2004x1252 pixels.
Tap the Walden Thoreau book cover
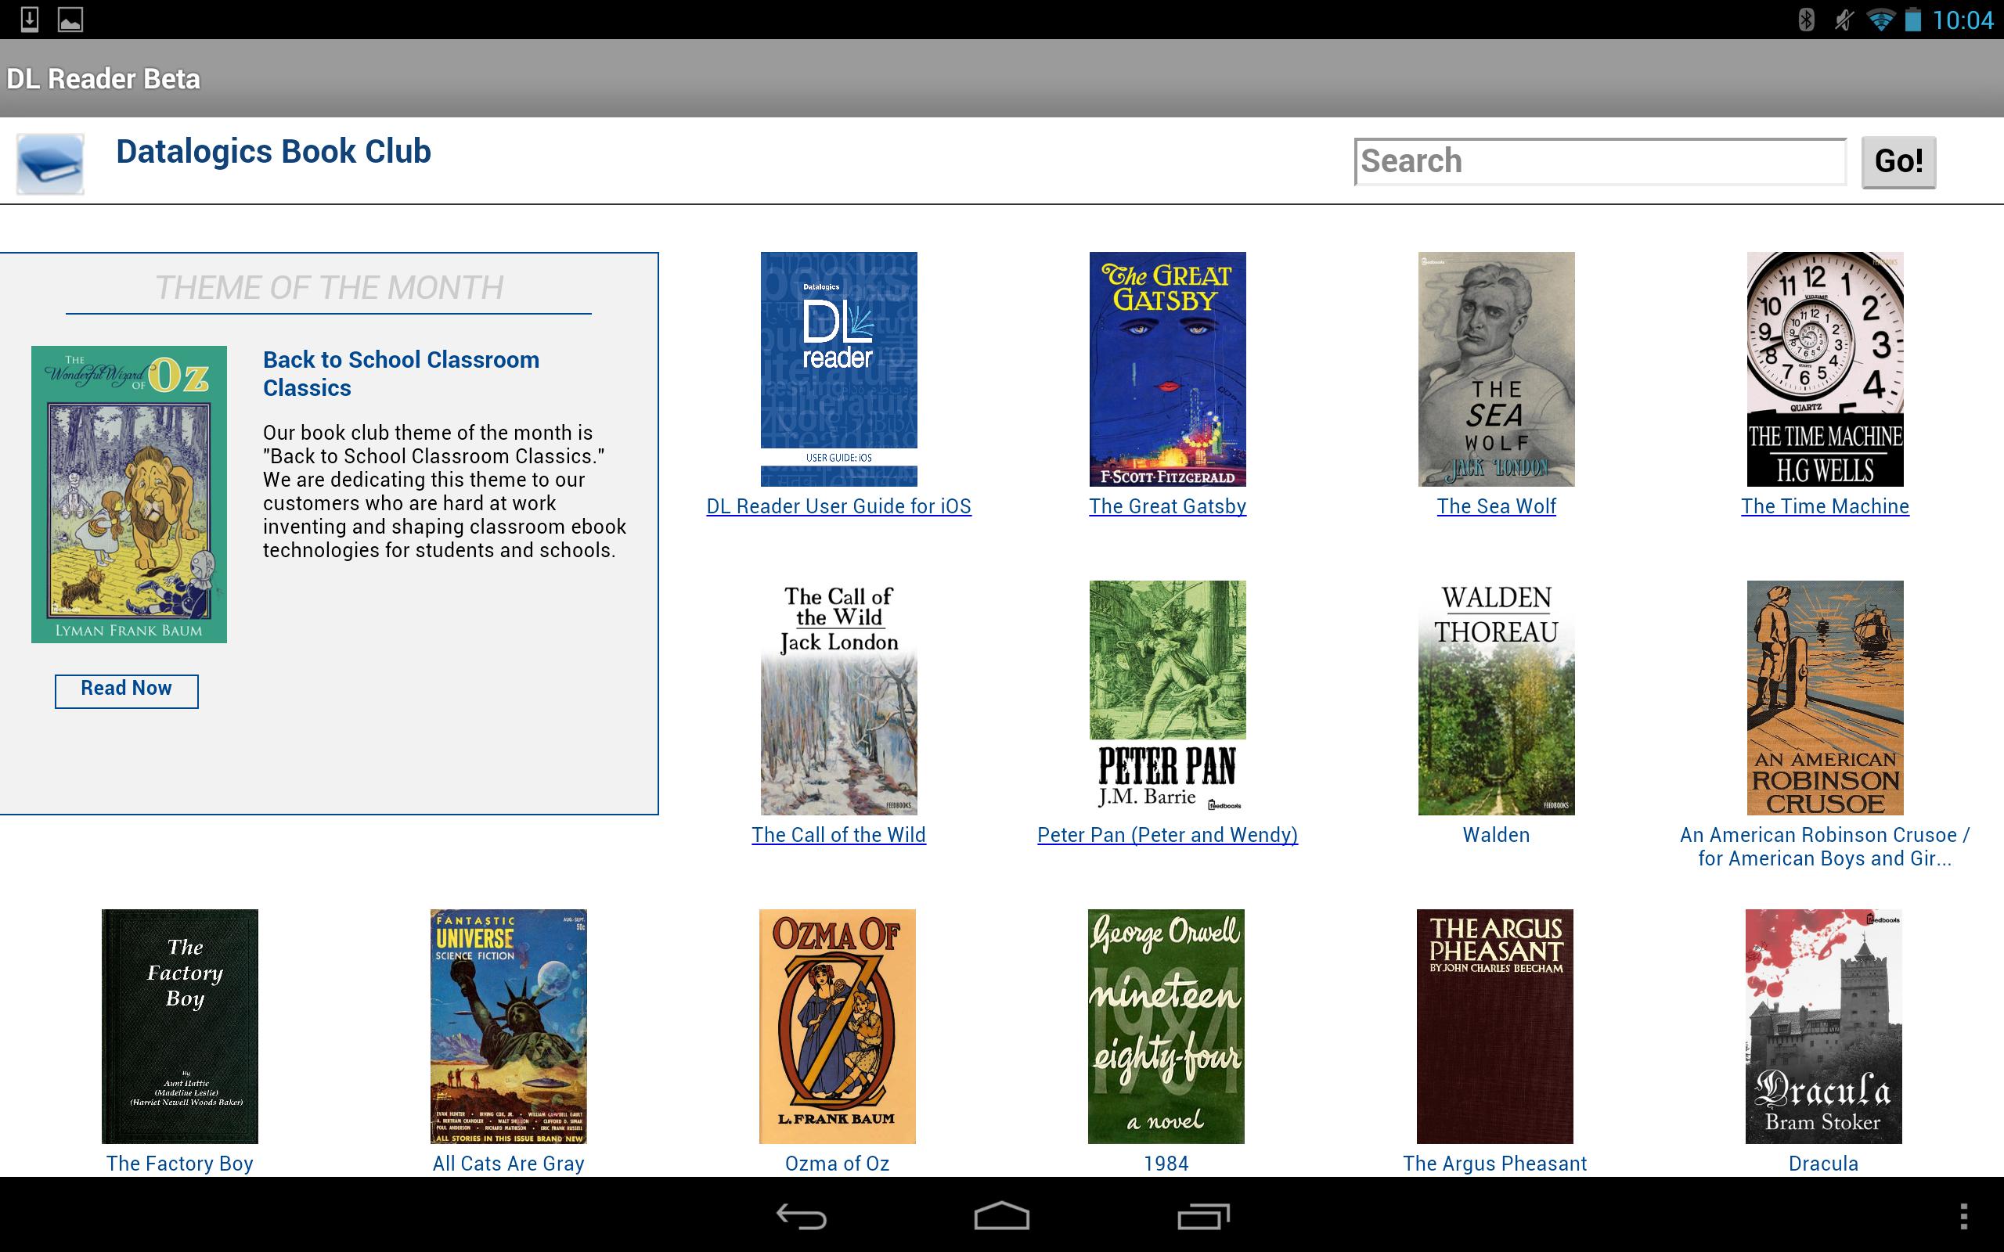click(x=1497, y=697)
